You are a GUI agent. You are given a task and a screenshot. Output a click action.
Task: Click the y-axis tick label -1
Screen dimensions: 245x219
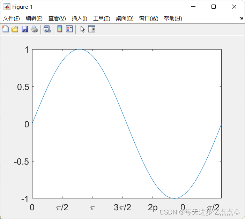tap(25, 199)
